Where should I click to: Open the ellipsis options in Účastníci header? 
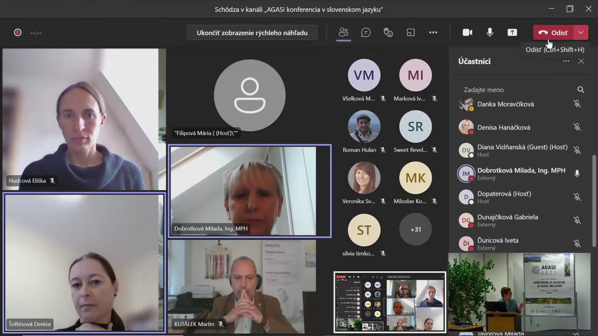click(x=566, y=61)
